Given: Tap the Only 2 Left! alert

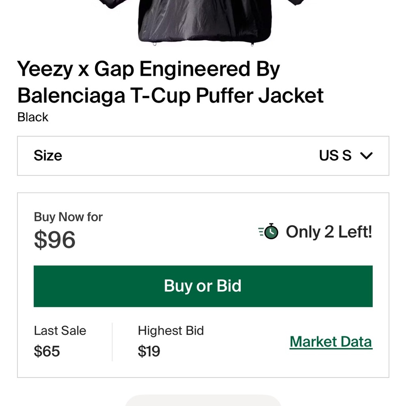Looking at the screenshot, I should (x=329, y=231).
